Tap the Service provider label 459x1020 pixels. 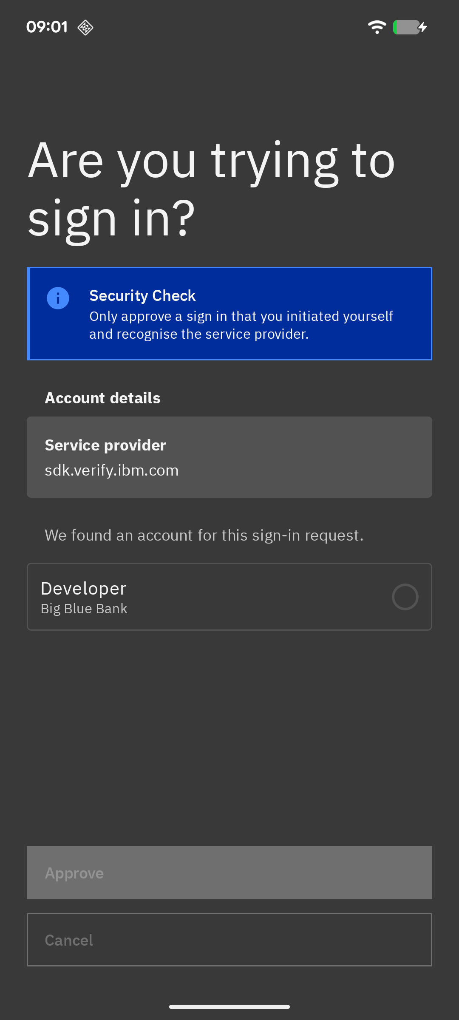click(x=105, y=445)
